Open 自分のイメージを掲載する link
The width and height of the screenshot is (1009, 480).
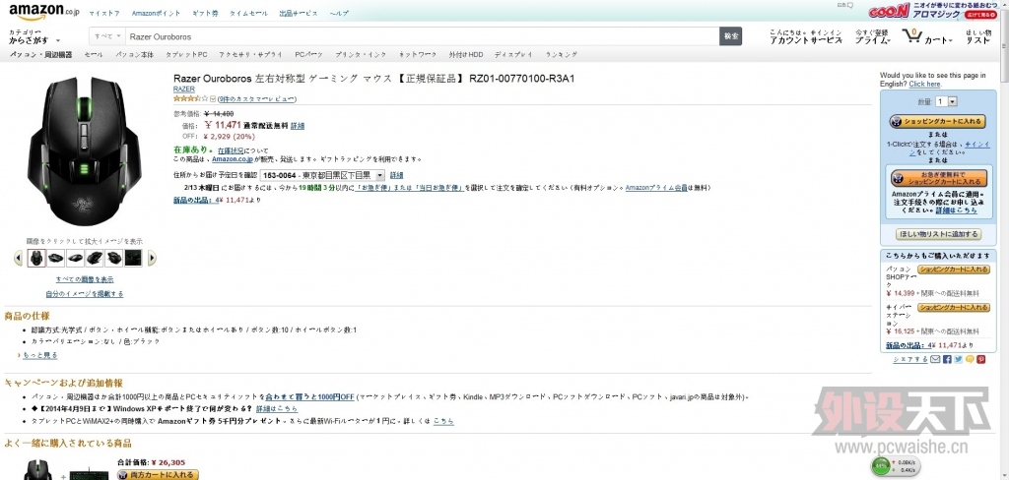tap(85, 294)
